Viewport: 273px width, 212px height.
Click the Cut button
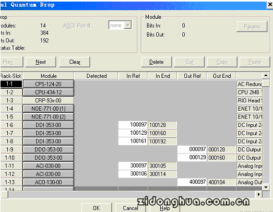point(189,62)
